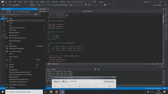Click the Save floppy disk icon
Viewport: 168px width, 94px height.
coord(16,5)
